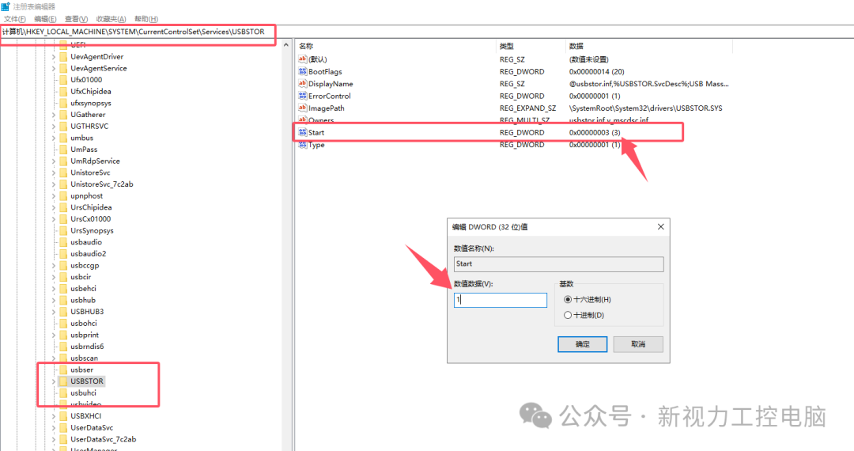Expand the USBXHCI tree node
854x451 pixels.
(x=54, y=416)
